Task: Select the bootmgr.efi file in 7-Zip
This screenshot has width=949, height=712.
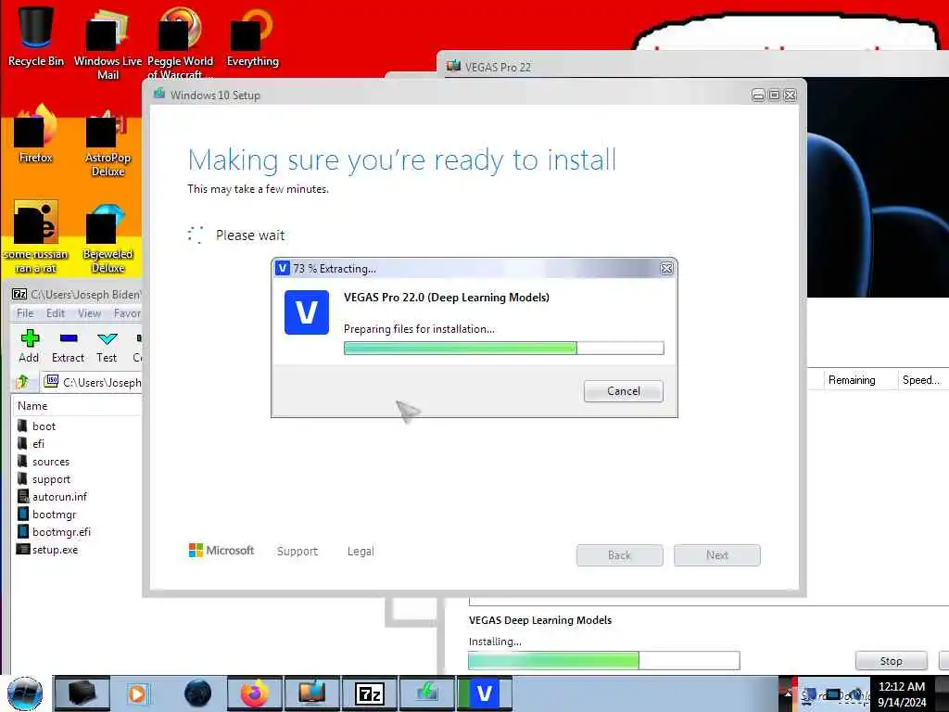Action: click(x=55, y=531)
